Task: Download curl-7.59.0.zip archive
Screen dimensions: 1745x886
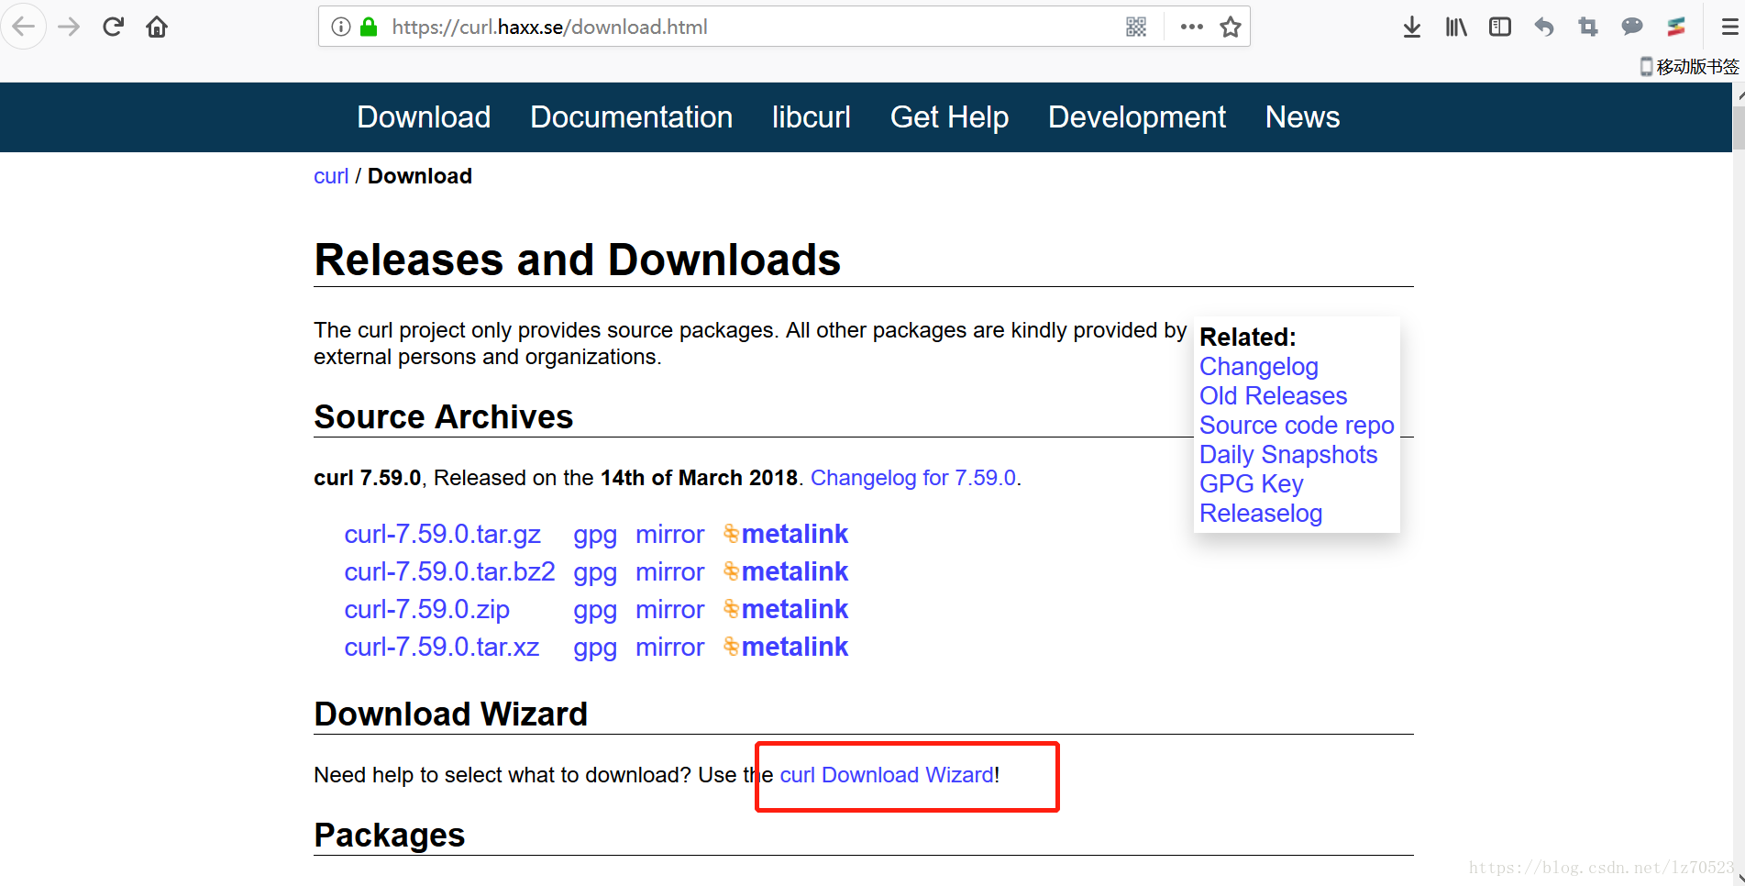Action: tap(426, 609)
